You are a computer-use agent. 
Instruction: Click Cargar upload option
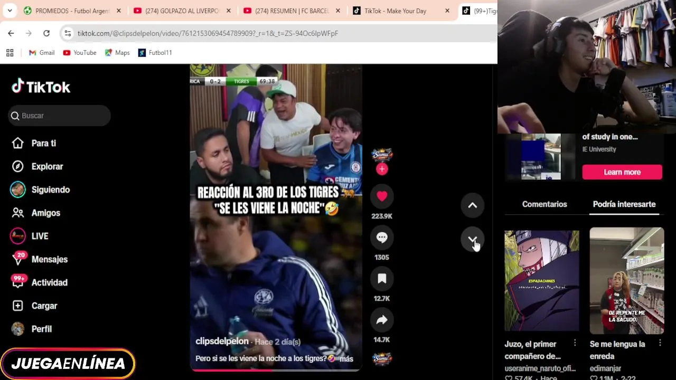[44, 306]
